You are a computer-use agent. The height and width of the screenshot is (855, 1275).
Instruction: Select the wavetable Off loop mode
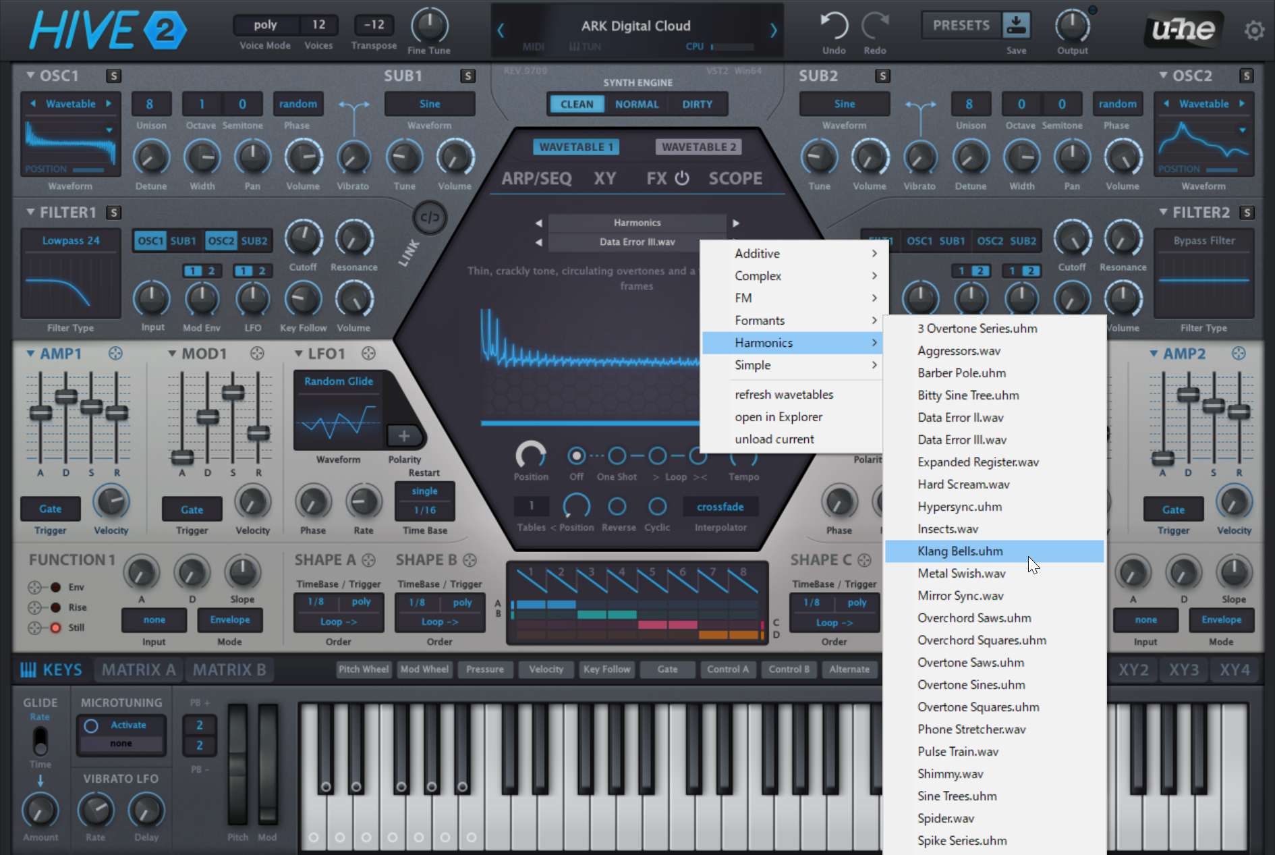click(x=576, y=456)
